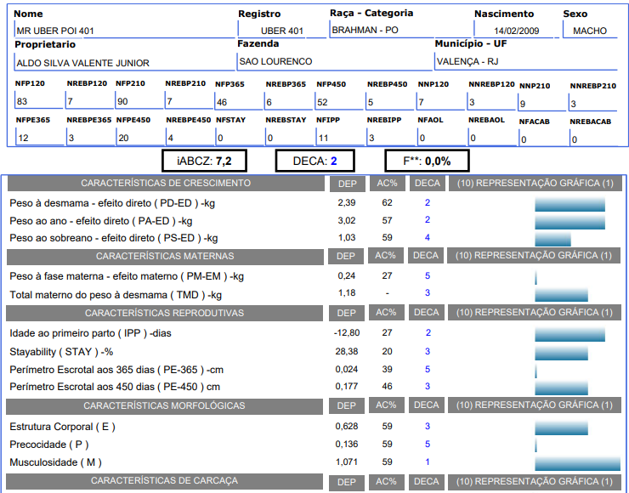Select the Nascimento date field 14/02/2009
The width and height of the screenshot is (629, 493).
tap(516, 31)
